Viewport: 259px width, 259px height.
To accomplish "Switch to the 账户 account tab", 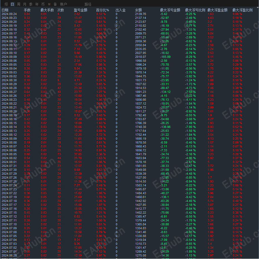I will pos(64,4).
